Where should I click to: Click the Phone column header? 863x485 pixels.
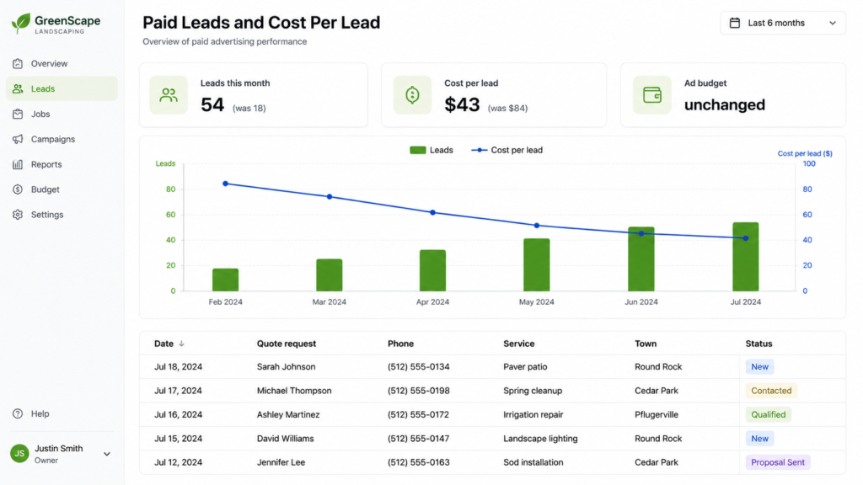pyautogui.click(x=400, y=344)
